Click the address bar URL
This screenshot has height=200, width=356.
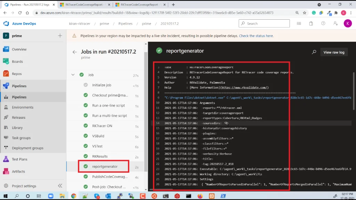click(x=157, y=13)
